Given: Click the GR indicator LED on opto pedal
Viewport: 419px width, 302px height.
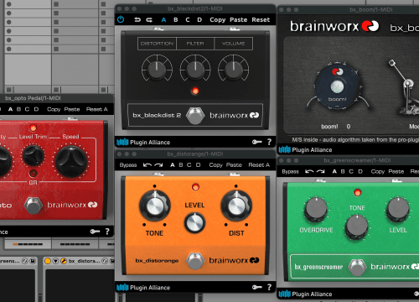Looking at the screenshot, I should point(33,174).
